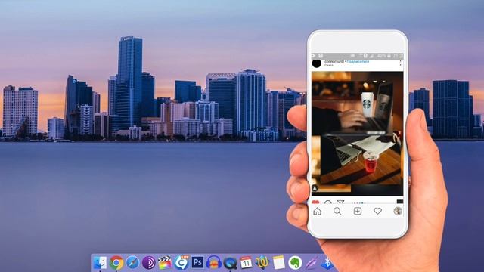Tap the bookmark save icon under post
This screenshot has height=272, width=484.
(400, 202)
